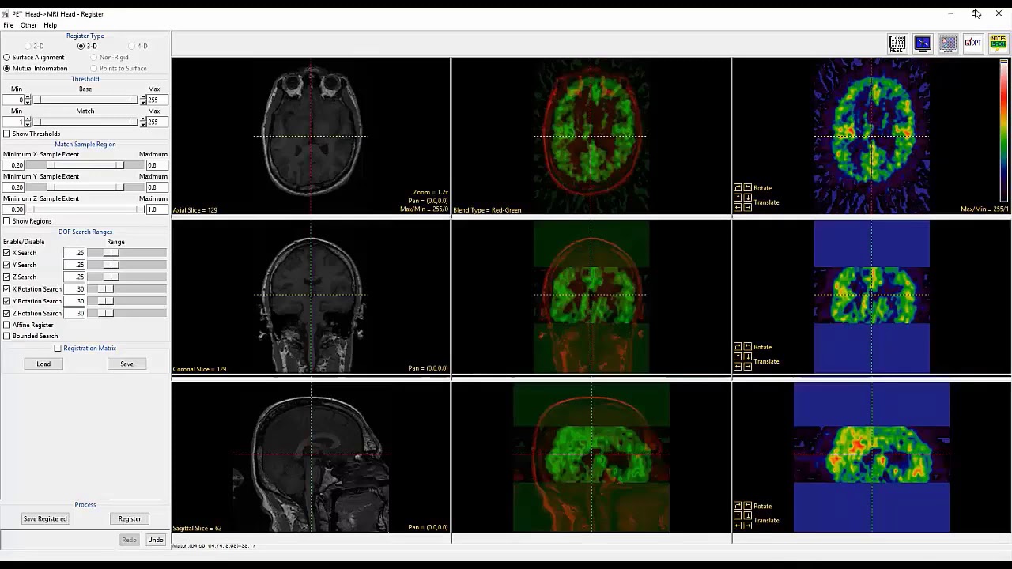
Task: Click Base threshold Max spinner arrows
Action: [143, 100]
